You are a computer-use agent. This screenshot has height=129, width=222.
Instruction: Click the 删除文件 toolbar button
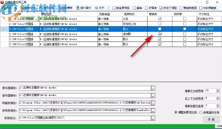coord(28,8)
